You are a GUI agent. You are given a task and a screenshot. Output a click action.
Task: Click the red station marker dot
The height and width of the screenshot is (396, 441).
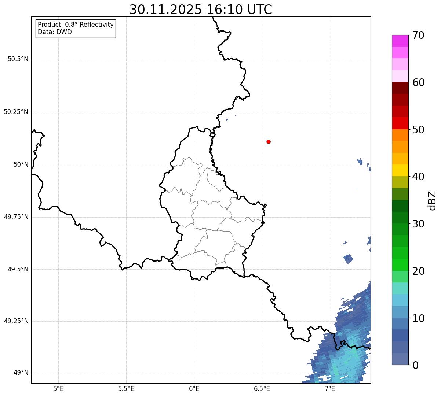tap(269, 141)
